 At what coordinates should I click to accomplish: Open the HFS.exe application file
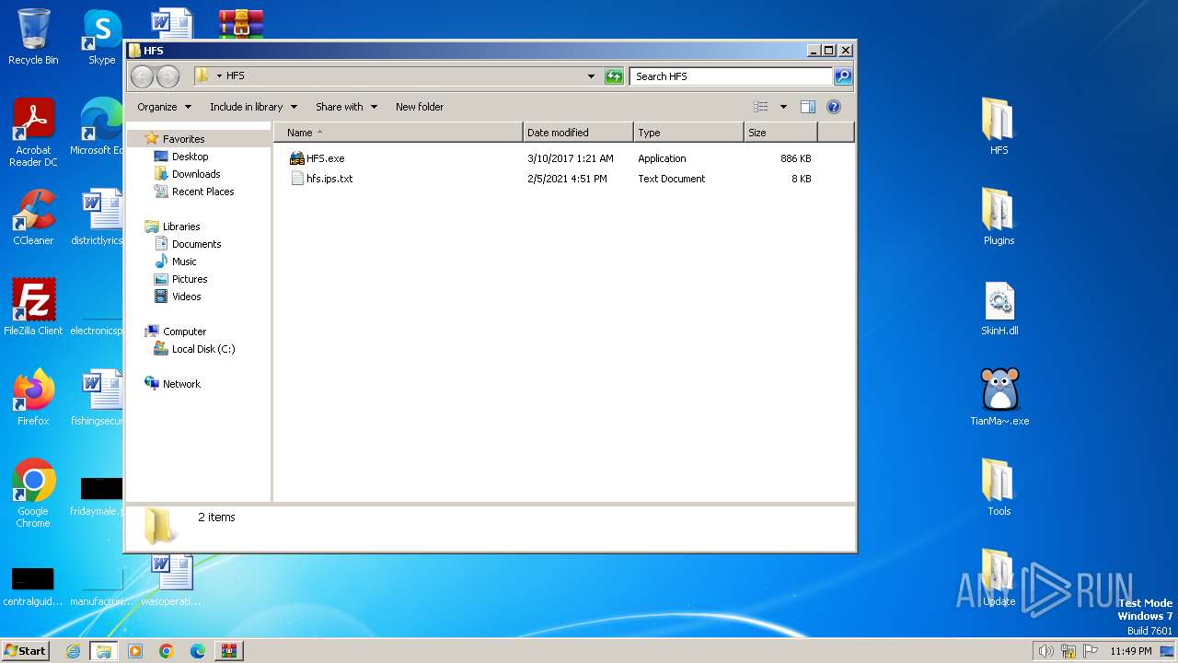[318, 158]
